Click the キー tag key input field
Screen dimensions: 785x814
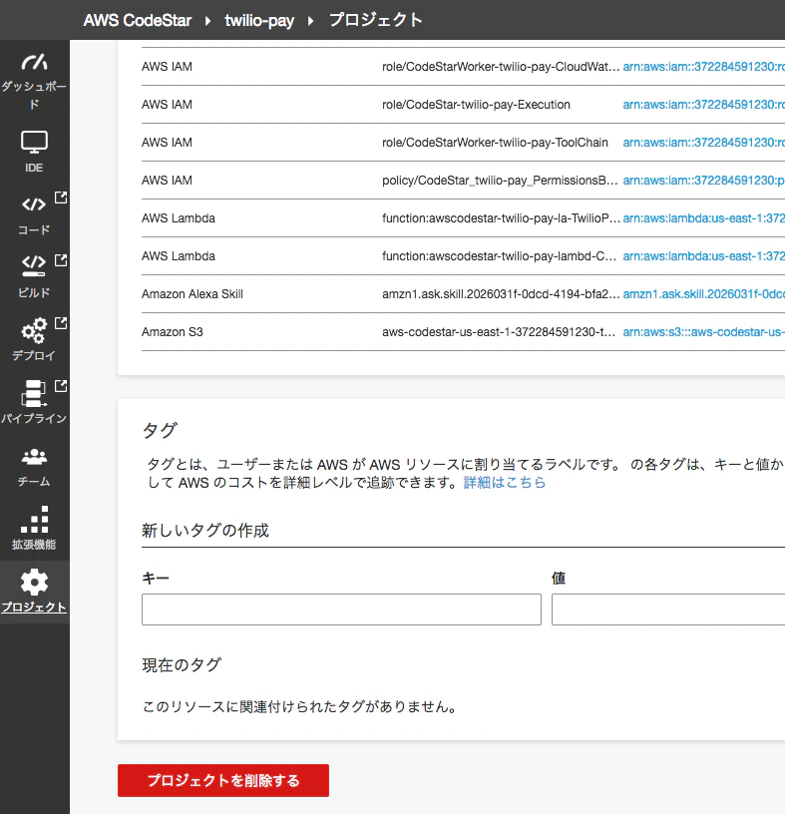coord(341,610)
